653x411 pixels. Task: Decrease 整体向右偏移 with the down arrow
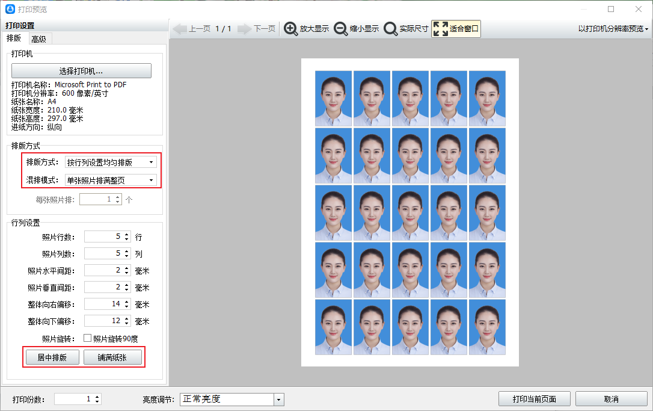point(127,306)
